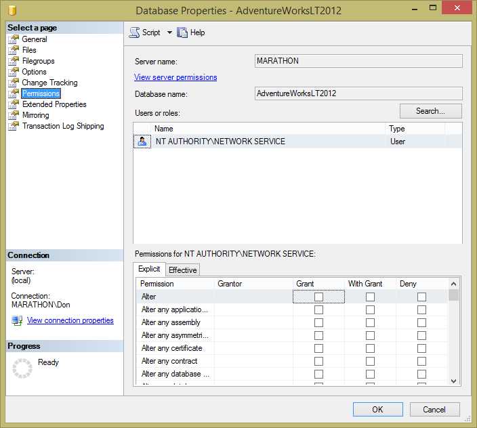This screenshot has width=477, height=428.
Task: Open the Script dropdown arrow
Action: click(169, 33)
